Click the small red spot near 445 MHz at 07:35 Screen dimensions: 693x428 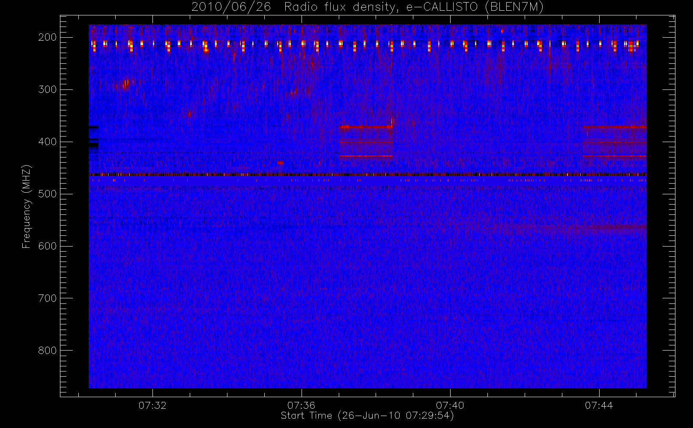pyautogui.click(x=280, y=163)
